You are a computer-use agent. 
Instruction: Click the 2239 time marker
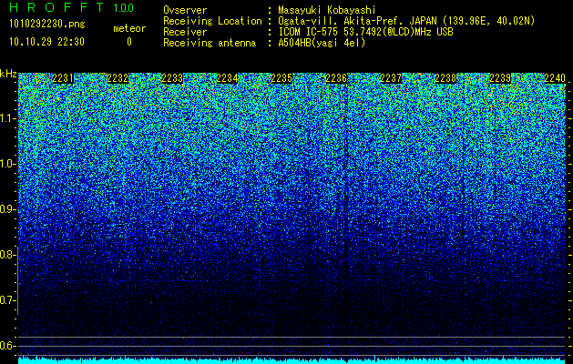point(500,78)
